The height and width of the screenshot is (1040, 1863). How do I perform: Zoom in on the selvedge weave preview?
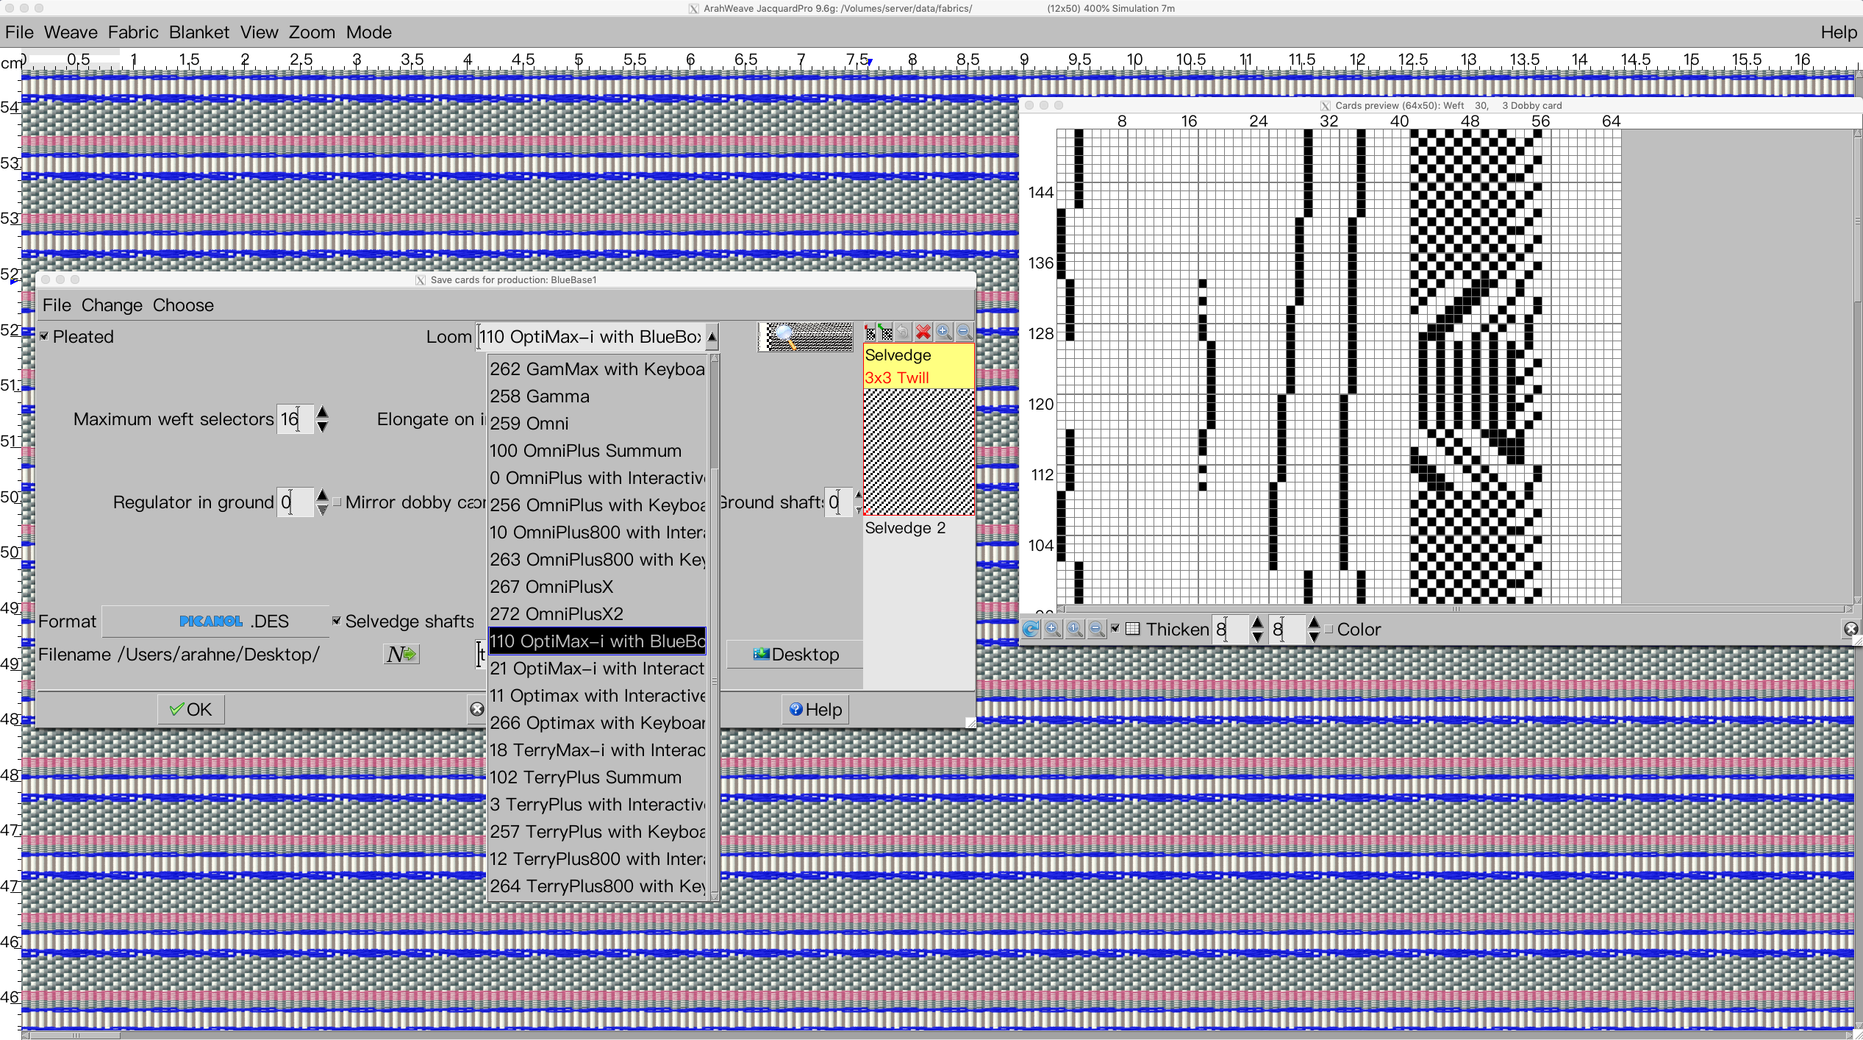click(944, 332)
